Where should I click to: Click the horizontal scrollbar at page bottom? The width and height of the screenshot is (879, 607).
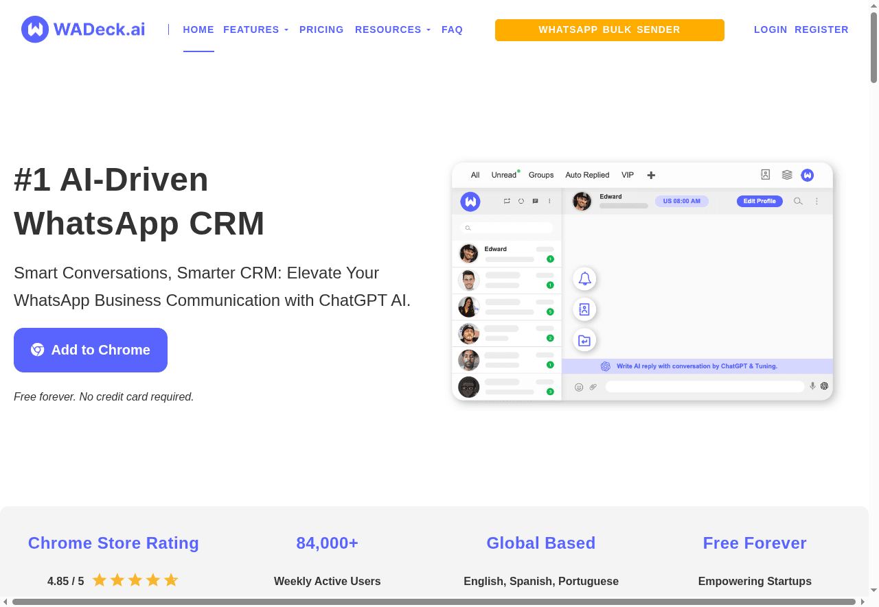pyautogui.click(x=434, y=602)
